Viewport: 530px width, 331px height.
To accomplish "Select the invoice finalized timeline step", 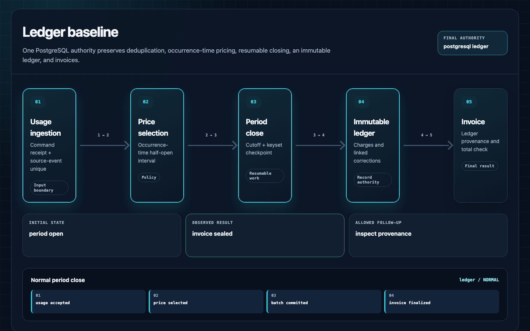I will point(442,302).
